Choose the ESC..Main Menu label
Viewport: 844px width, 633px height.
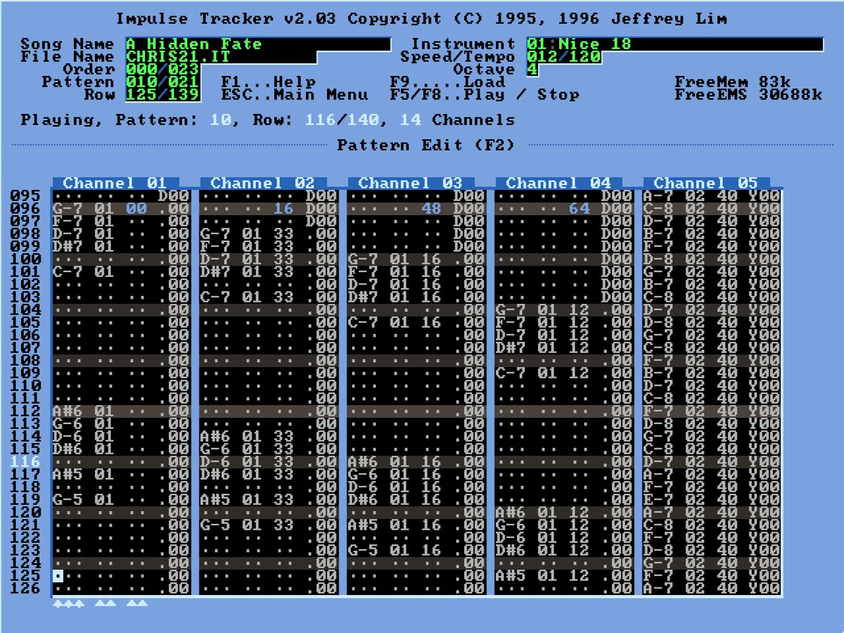[x=295, y=95]
